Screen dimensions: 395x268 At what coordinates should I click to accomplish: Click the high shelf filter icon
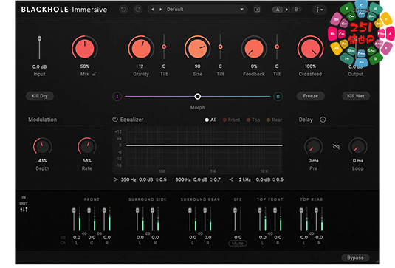coord(231,179)
